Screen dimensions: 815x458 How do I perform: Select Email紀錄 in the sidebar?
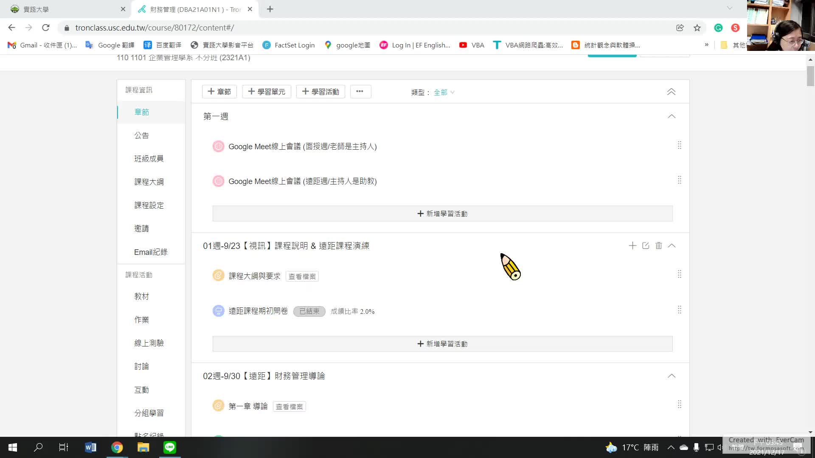[151, 252]
